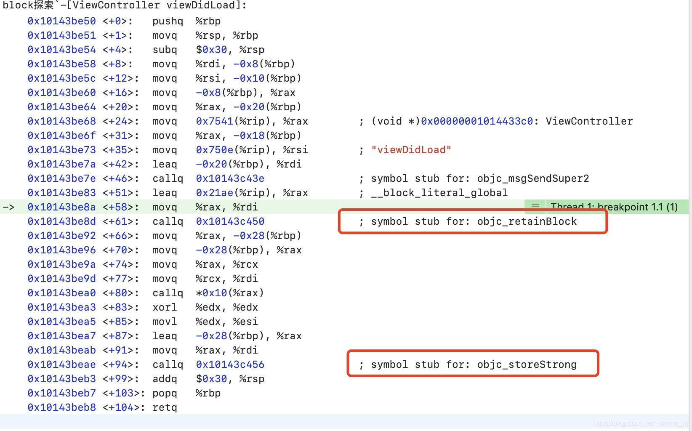Viewport: 692px width, 431px height.
Task: Click the 'xorl %edx, %edx' instruction
Action: (205, 307)
